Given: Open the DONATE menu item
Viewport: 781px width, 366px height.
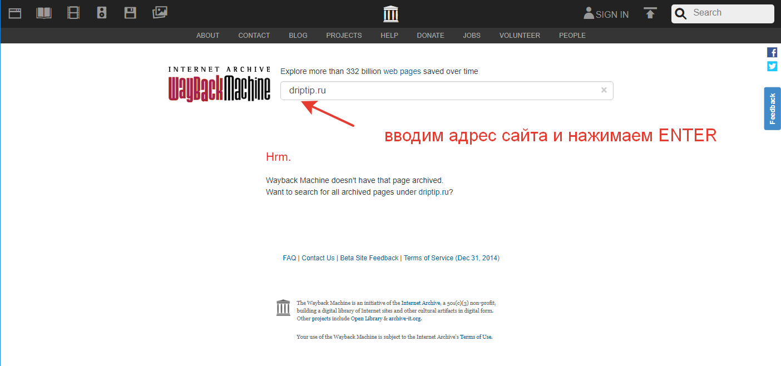Looking at the screenshot, I should point(431,36).
